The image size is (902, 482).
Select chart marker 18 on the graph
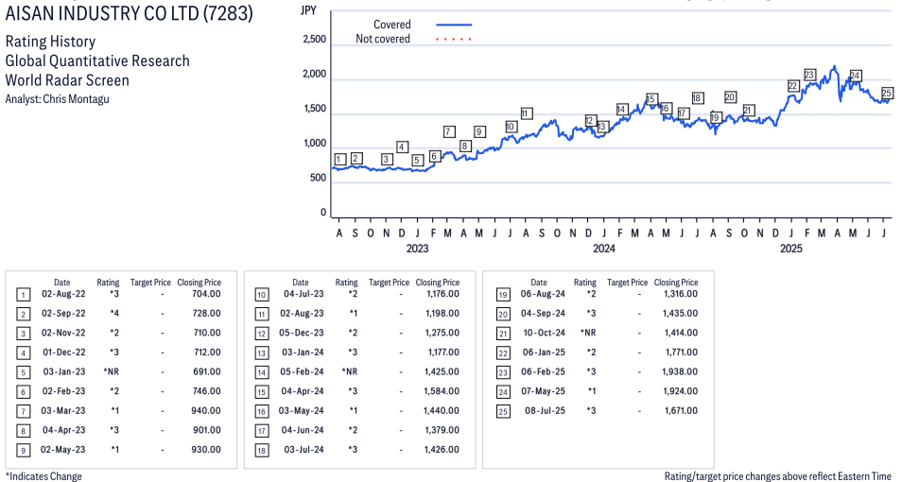[x=697, y=98]
